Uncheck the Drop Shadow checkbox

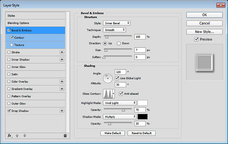click(x=9, y=111)
